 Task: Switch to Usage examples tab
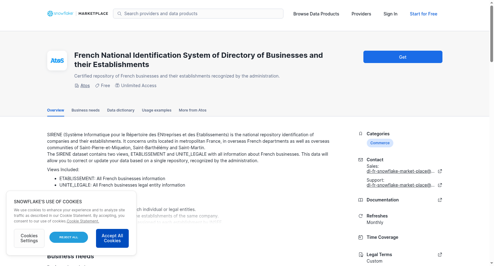(157, 110)
